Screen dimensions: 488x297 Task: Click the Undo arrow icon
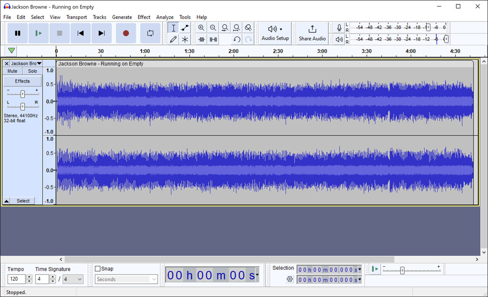coord(236,39)
